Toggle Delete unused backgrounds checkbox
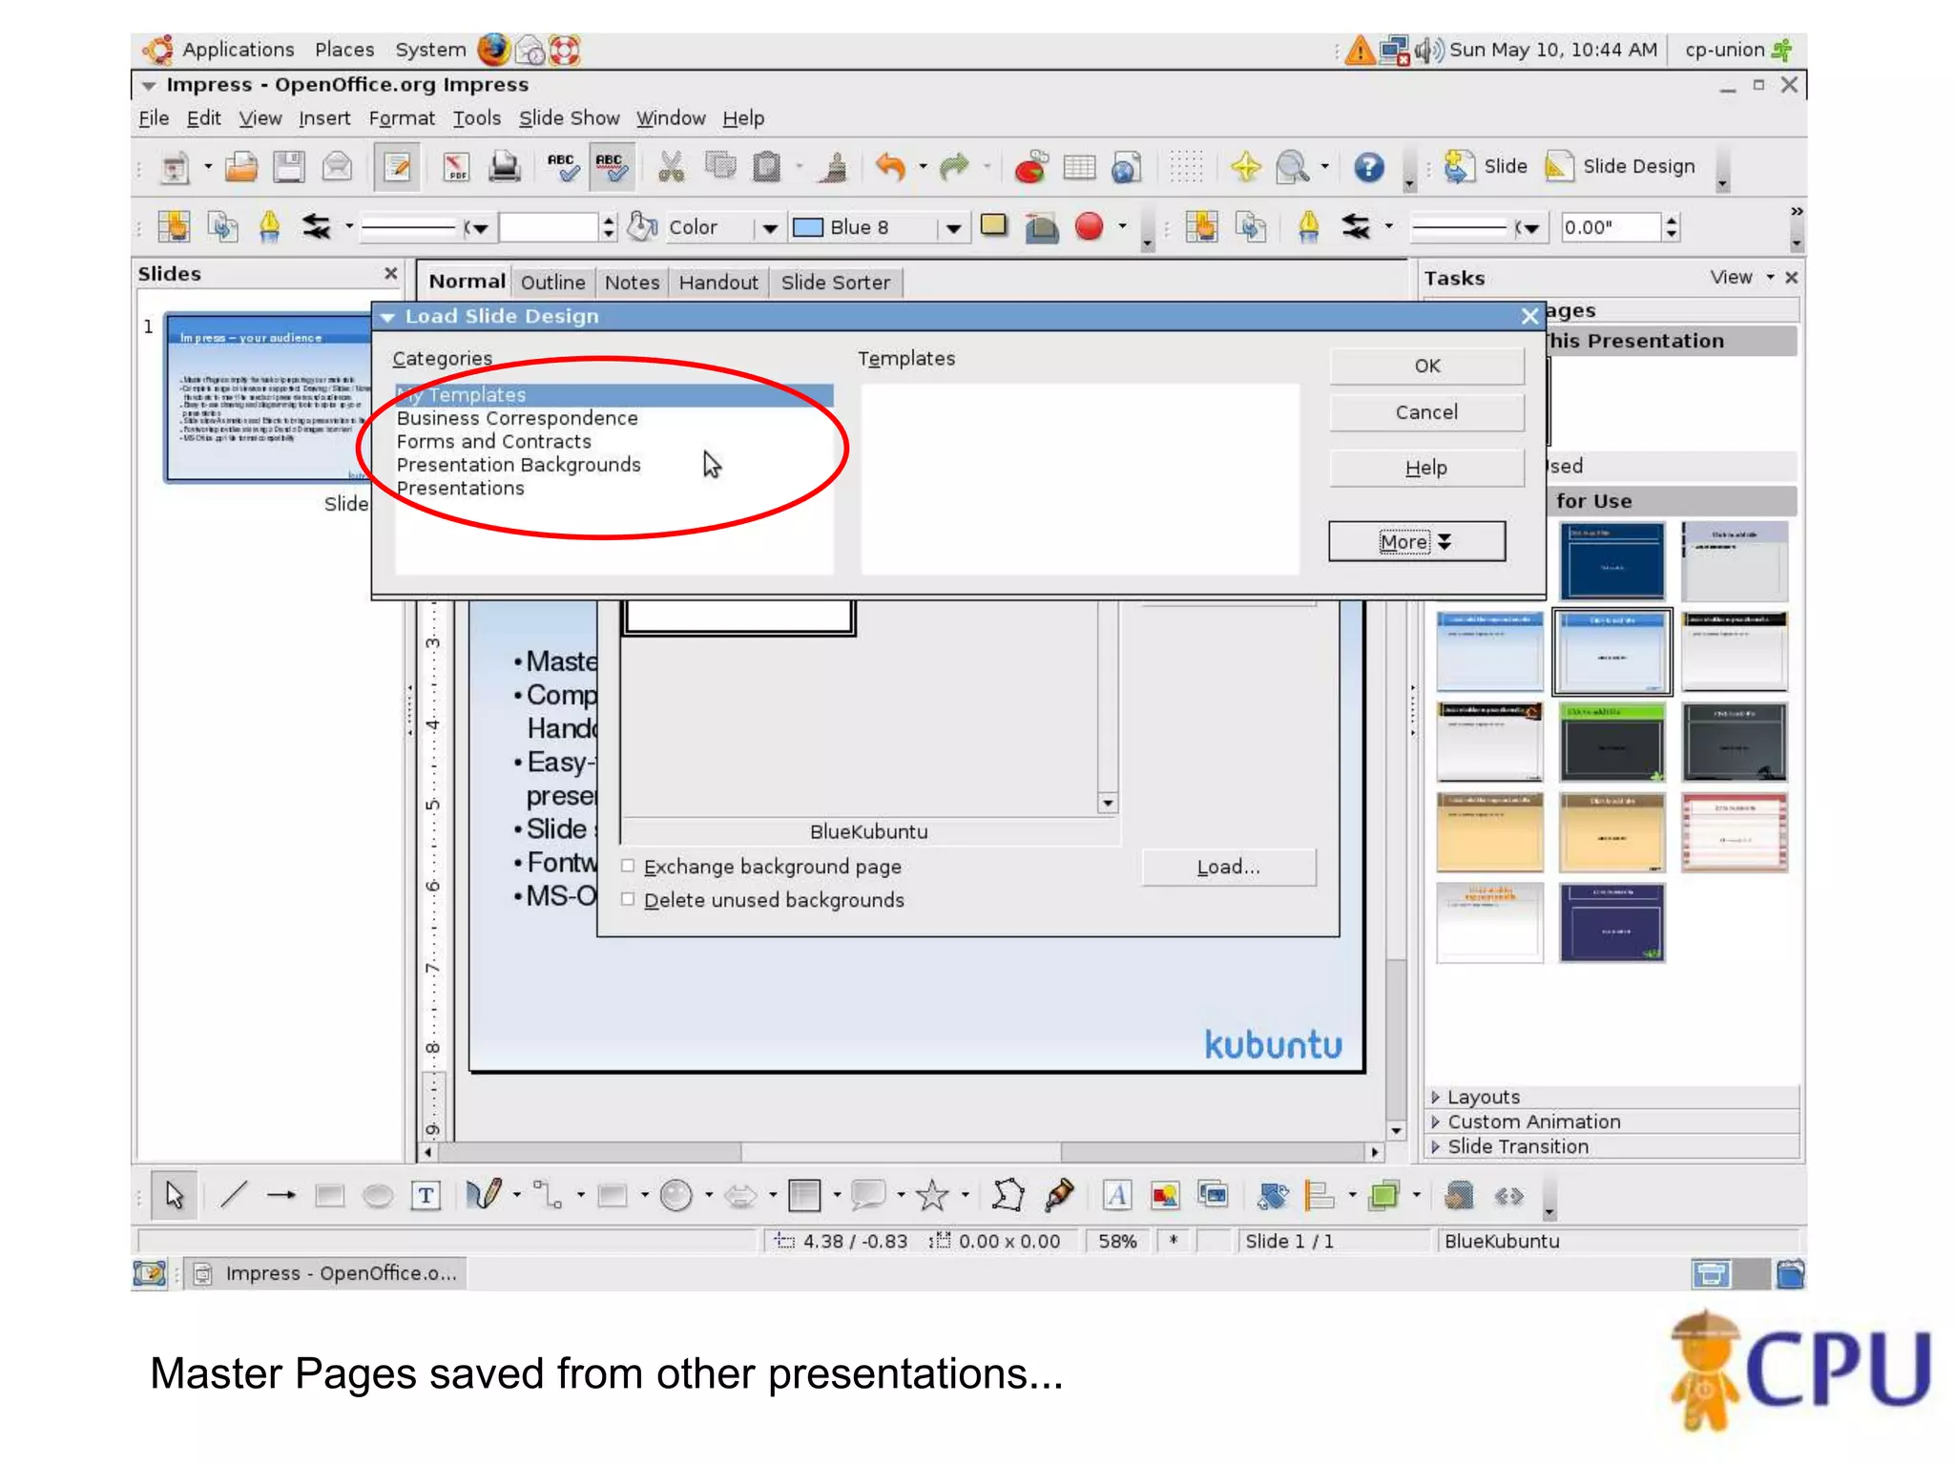The image size is (1954, 1466). (x=628, y=899)
